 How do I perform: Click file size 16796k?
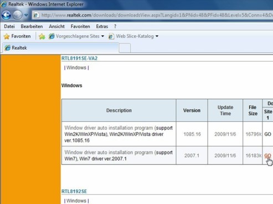[x=254, y=134]
